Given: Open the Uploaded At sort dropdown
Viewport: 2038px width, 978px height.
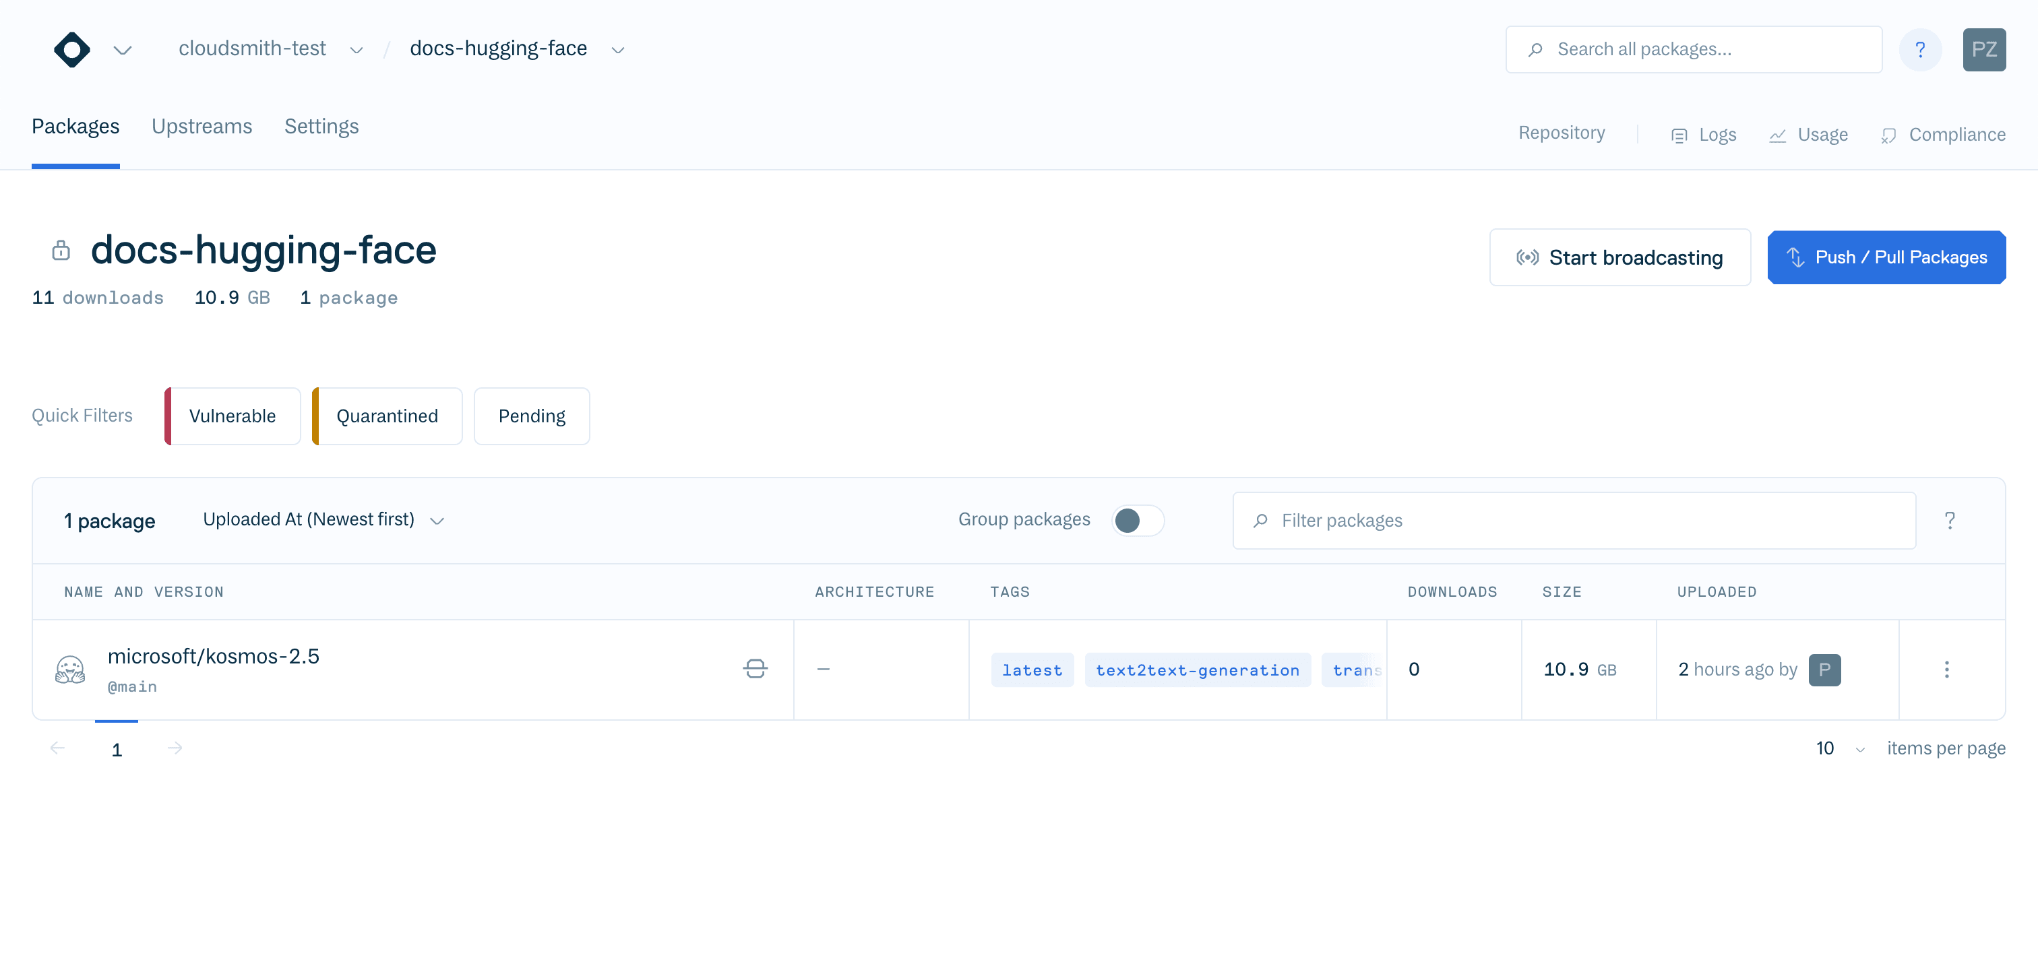Looking at the screenshot, I should pos(323,519).
